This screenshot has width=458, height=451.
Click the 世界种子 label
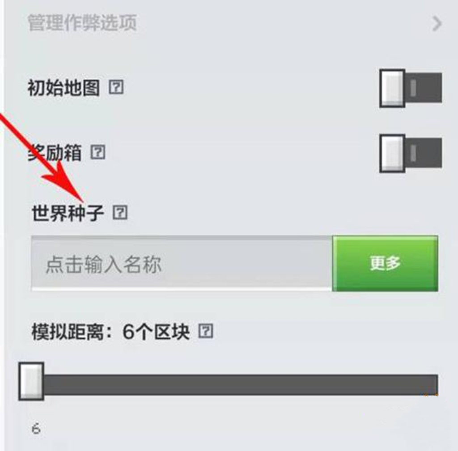68,212
